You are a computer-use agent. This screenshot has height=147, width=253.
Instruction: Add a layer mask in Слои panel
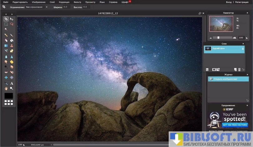214,69
